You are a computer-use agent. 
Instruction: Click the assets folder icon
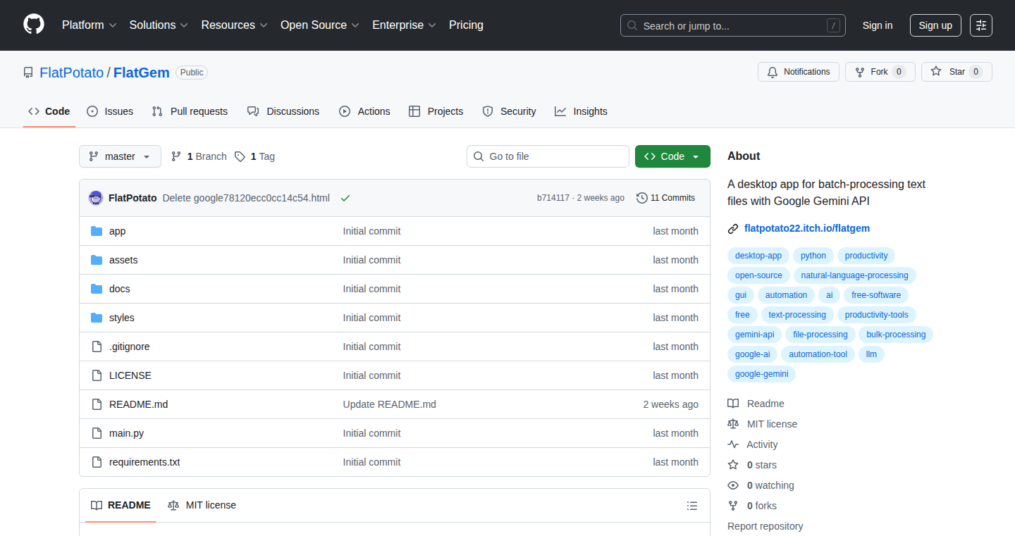(97, 260)
